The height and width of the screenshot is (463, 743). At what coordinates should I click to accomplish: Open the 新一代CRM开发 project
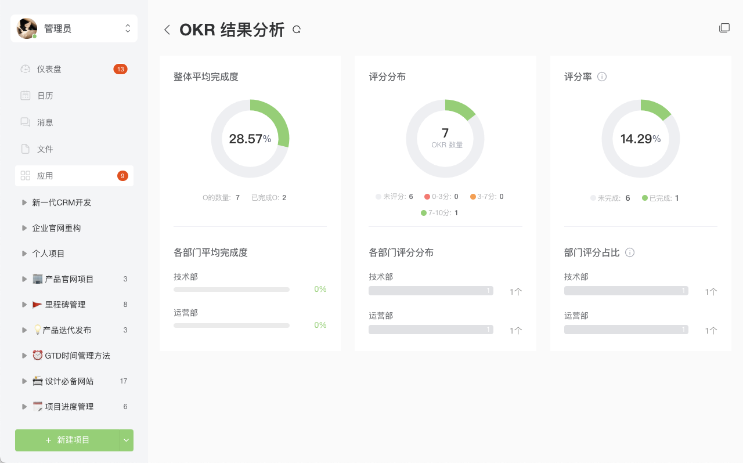[62, 202]
